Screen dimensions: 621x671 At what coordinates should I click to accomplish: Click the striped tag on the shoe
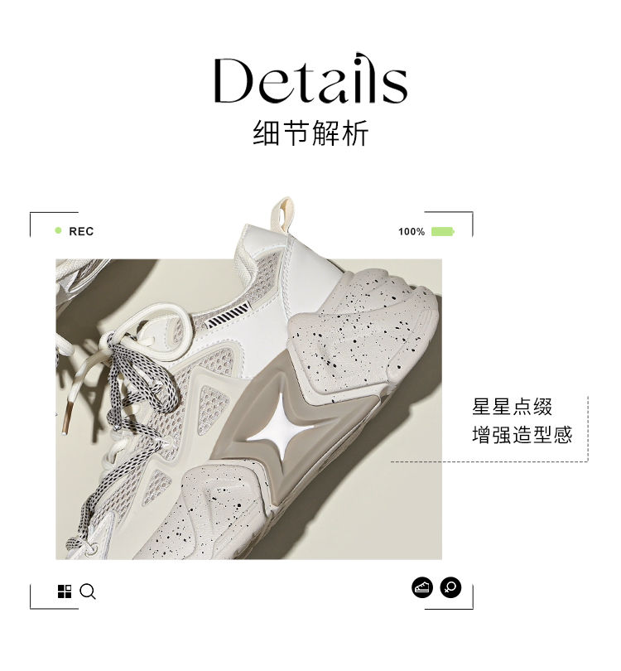pyautogui.click(x=228, y=315)
